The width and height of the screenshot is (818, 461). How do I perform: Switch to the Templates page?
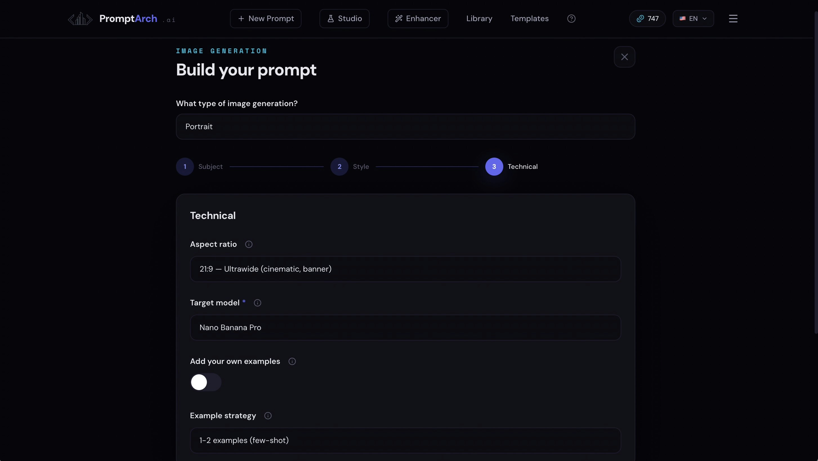529,18
